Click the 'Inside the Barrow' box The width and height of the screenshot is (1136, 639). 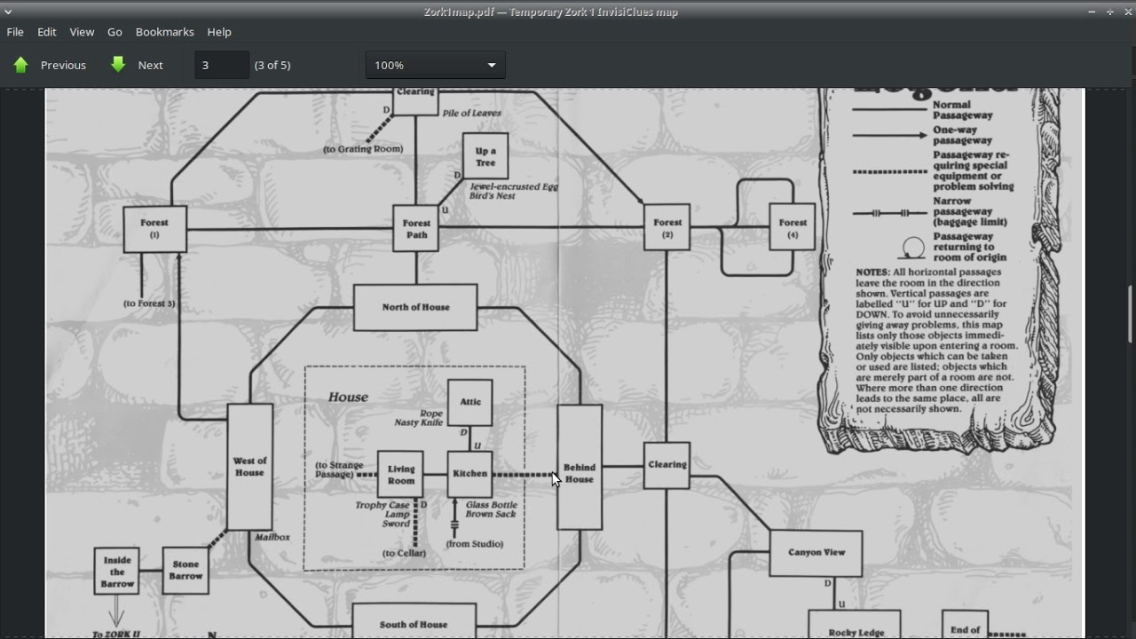[x=117, y=572]
